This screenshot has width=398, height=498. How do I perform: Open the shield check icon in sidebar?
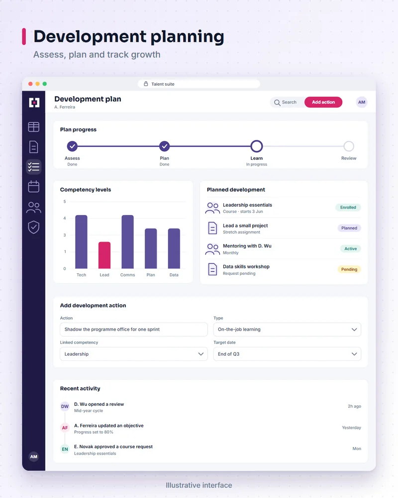pos(34,227)
